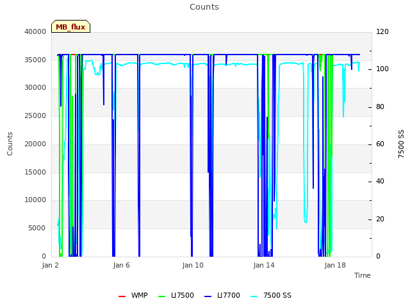Click the Jan 2 x-axis tick label

(x=50, y=265)
